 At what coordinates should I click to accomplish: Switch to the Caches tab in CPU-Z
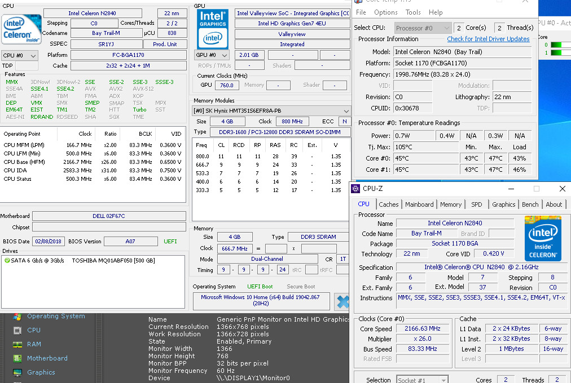388,204
